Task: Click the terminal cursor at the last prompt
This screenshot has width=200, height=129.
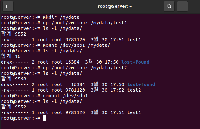Action: (x=44, y=118)
